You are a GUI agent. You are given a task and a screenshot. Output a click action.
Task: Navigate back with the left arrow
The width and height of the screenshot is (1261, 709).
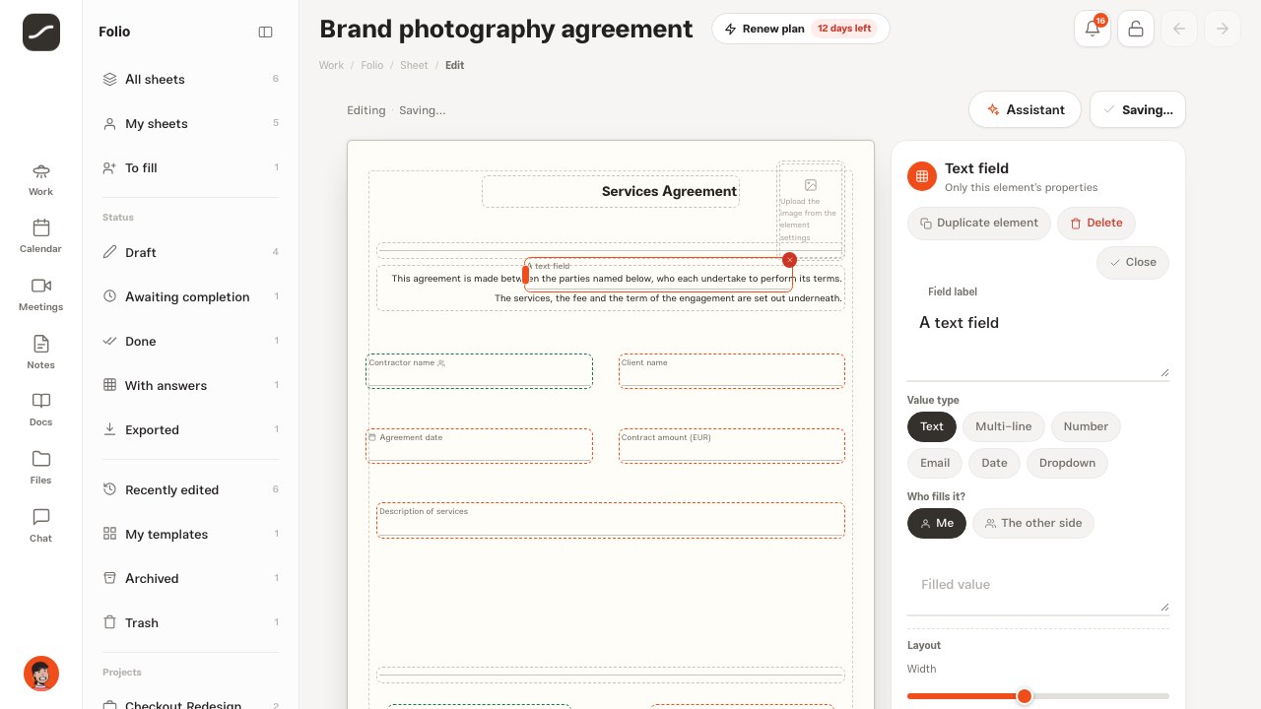(x=1179, y=29)
